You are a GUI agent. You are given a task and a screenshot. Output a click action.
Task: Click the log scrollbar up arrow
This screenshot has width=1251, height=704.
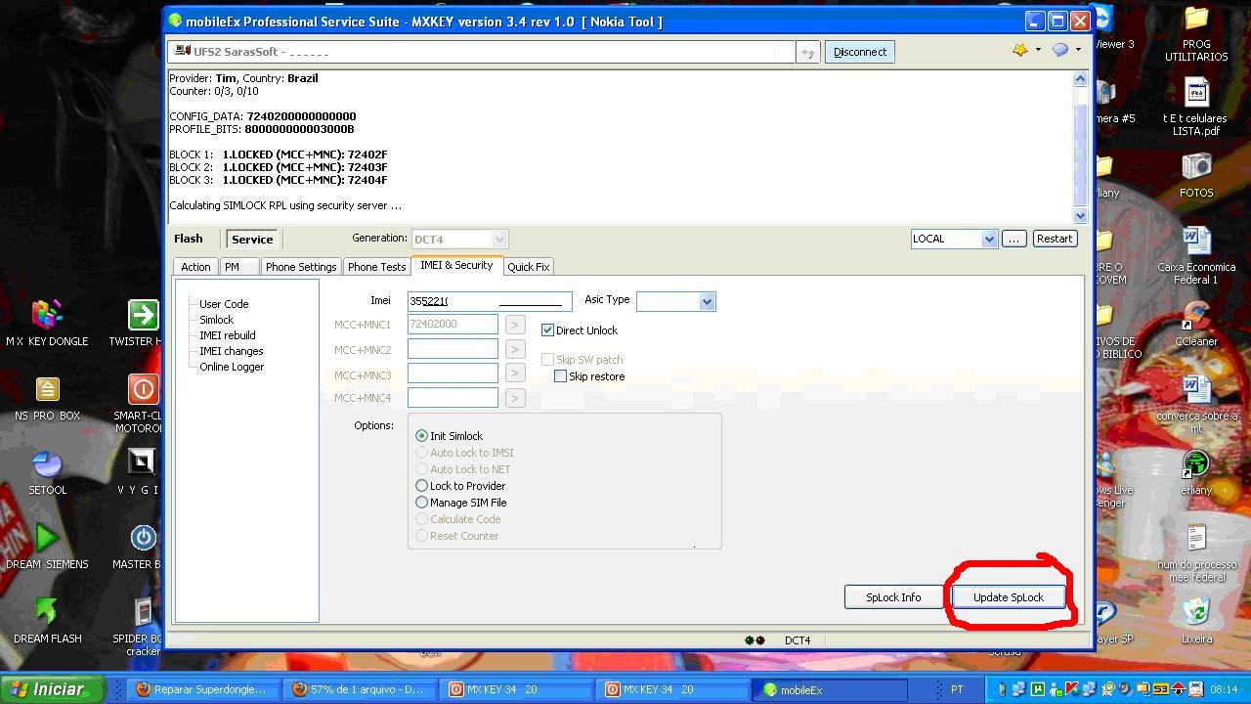pos(1080,78)
